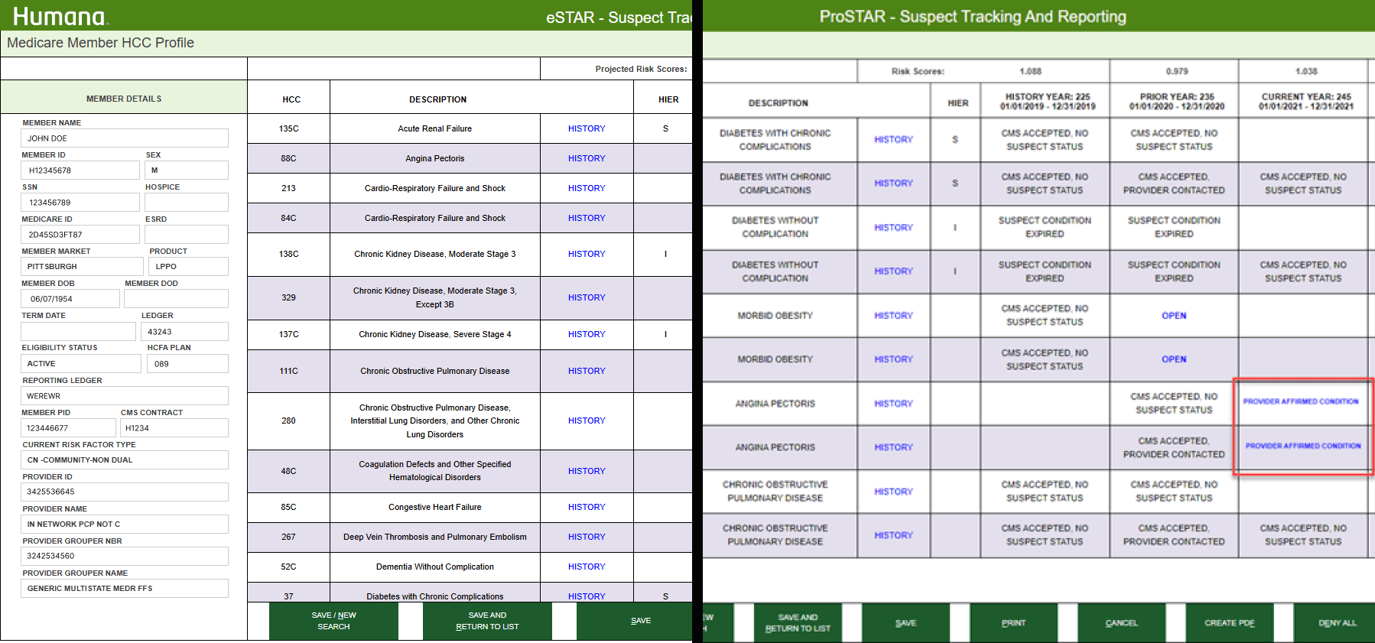This screenshot has width=1375, height=643.
Task: Click the Medicare ID field 2D45SD3FT87
Action: (80, 235)
